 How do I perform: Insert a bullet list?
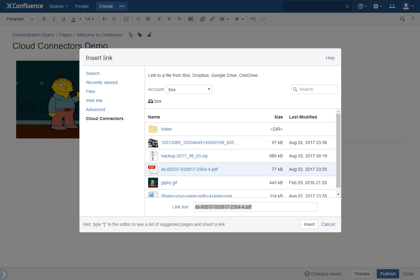click(x=105, y=19)
